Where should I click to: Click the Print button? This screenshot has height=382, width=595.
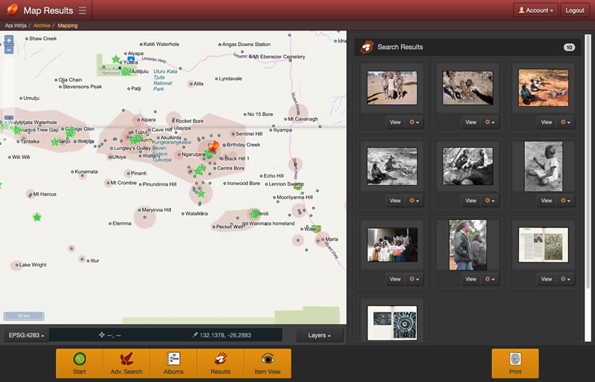pyautogui.click(x=515, y=363)
